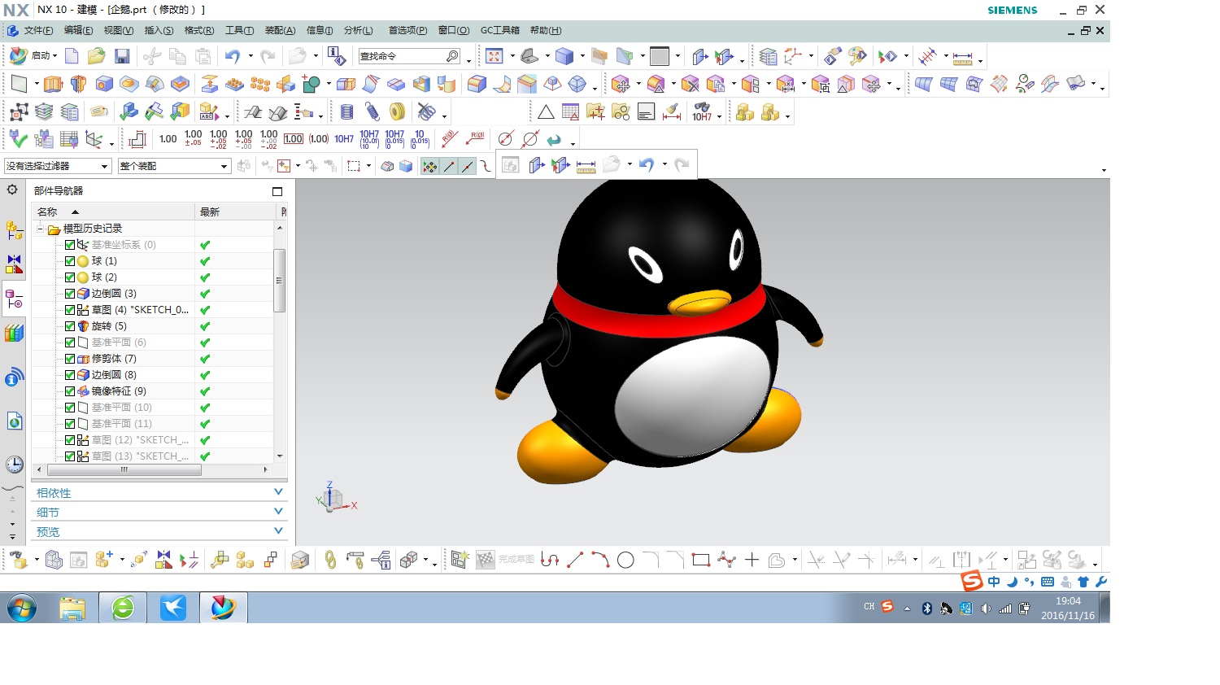Open the 编辑(E) menu

(x=78, y=30)
